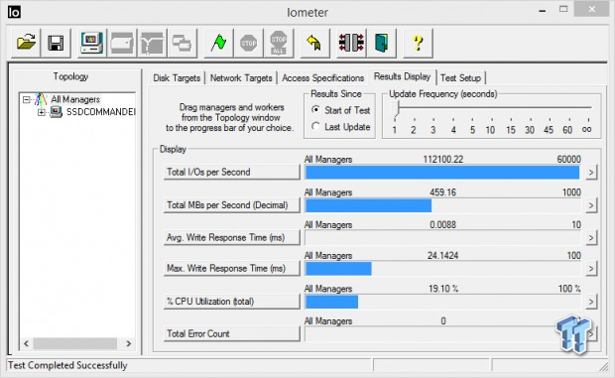Viewport: 615px width, 378px height.
Task: Click the Total I/Os per Second button
Action: 231,173
